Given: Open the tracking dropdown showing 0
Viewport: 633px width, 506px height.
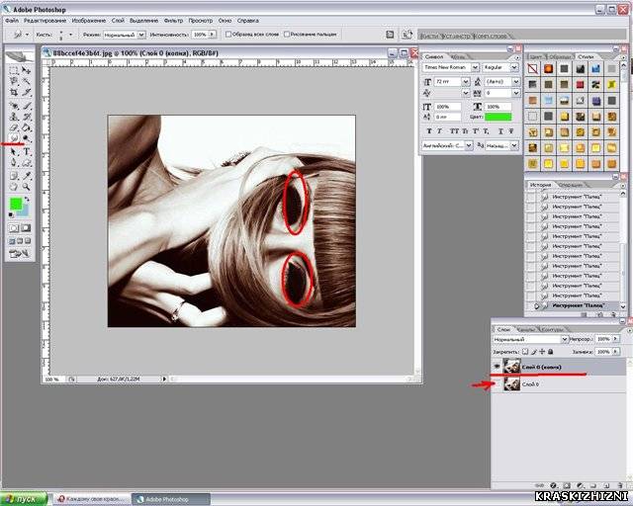Looking at the screenshot, I should coord(516,93).
